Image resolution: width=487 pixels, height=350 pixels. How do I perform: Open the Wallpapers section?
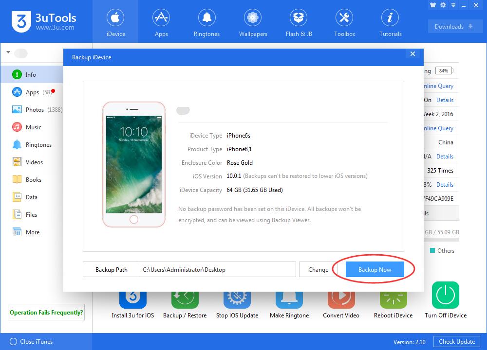point(252,21)
